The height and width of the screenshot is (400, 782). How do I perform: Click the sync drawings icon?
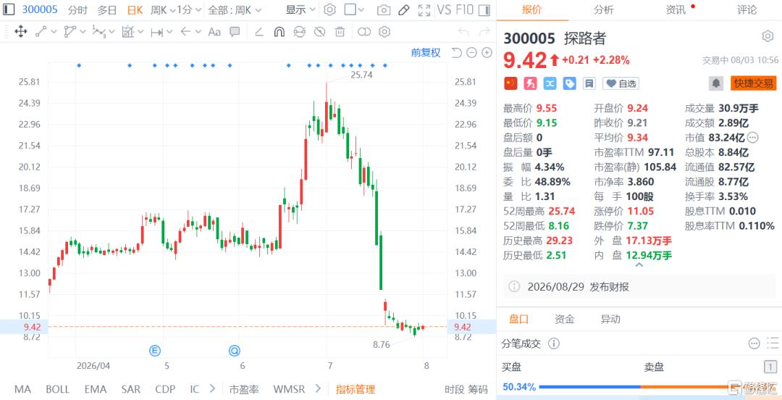(x=299, y=32)
